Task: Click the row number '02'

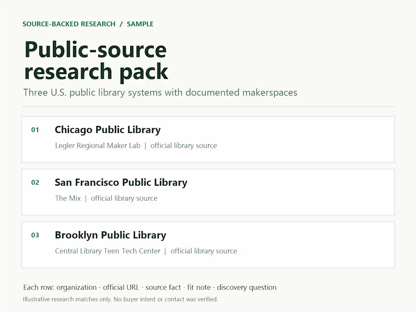Action: click(x=35, y=183)
